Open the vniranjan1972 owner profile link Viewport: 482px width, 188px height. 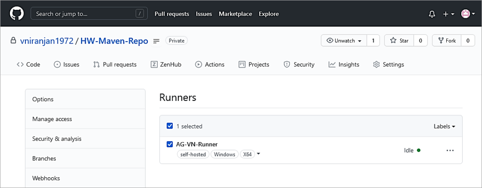[x=47, y=41]
